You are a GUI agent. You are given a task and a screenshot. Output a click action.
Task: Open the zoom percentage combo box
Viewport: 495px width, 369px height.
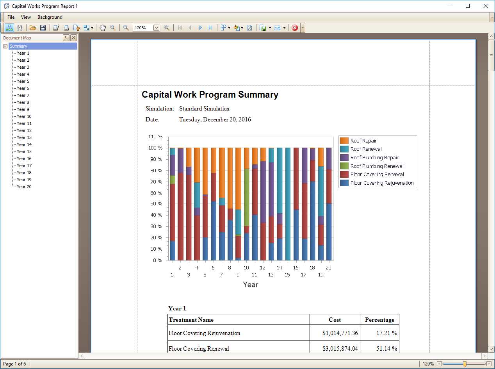tap(156, 27)
